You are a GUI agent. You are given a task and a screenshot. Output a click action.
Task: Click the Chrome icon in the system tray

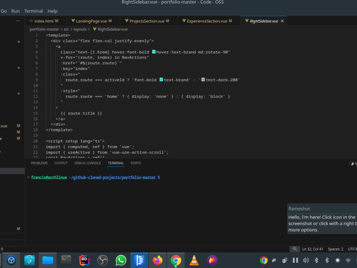[x=264, y=260]
